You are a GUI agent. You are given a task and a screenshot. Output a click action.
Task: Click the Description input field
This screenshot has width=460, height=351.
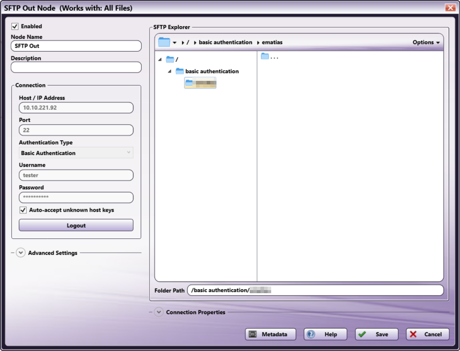[x=76, y=67]
